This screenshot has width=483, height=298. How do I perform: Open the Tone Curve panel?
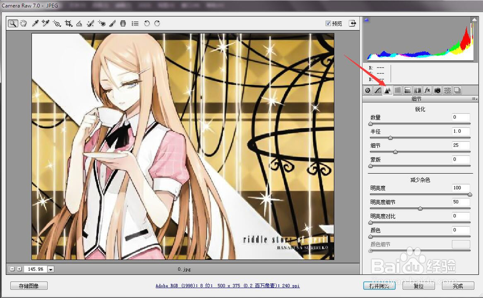379,90
